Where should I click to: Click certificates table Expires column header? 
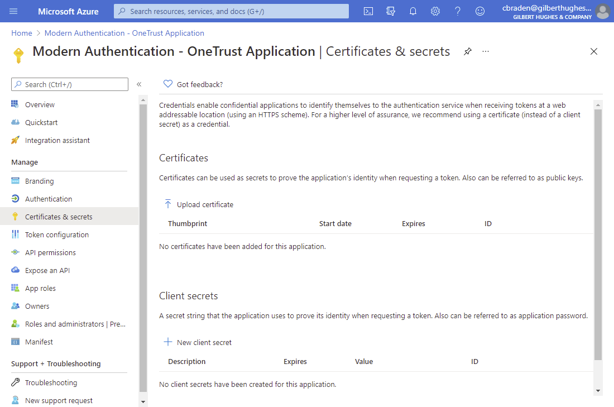[x=413, y=224]
